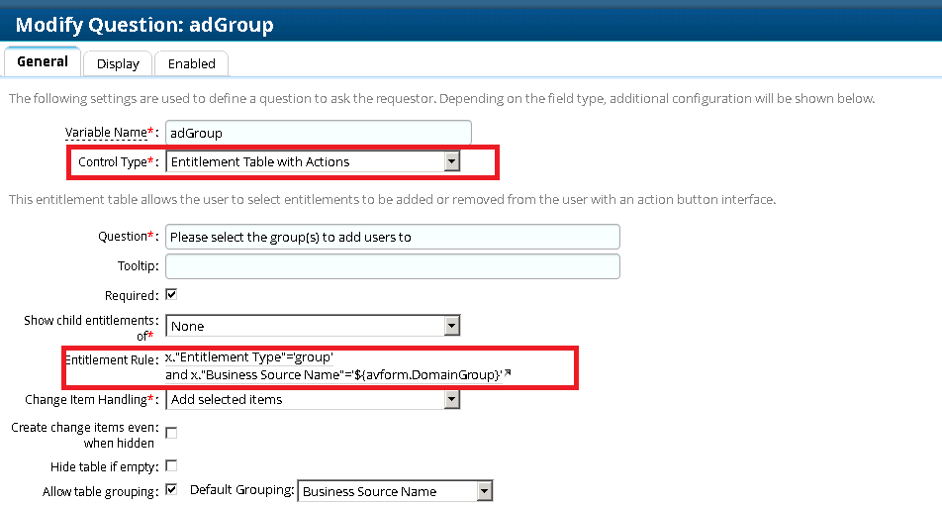Select the General tab
Image resolution: width=942 pixels, height=506 pixels.
pos(43,61)
